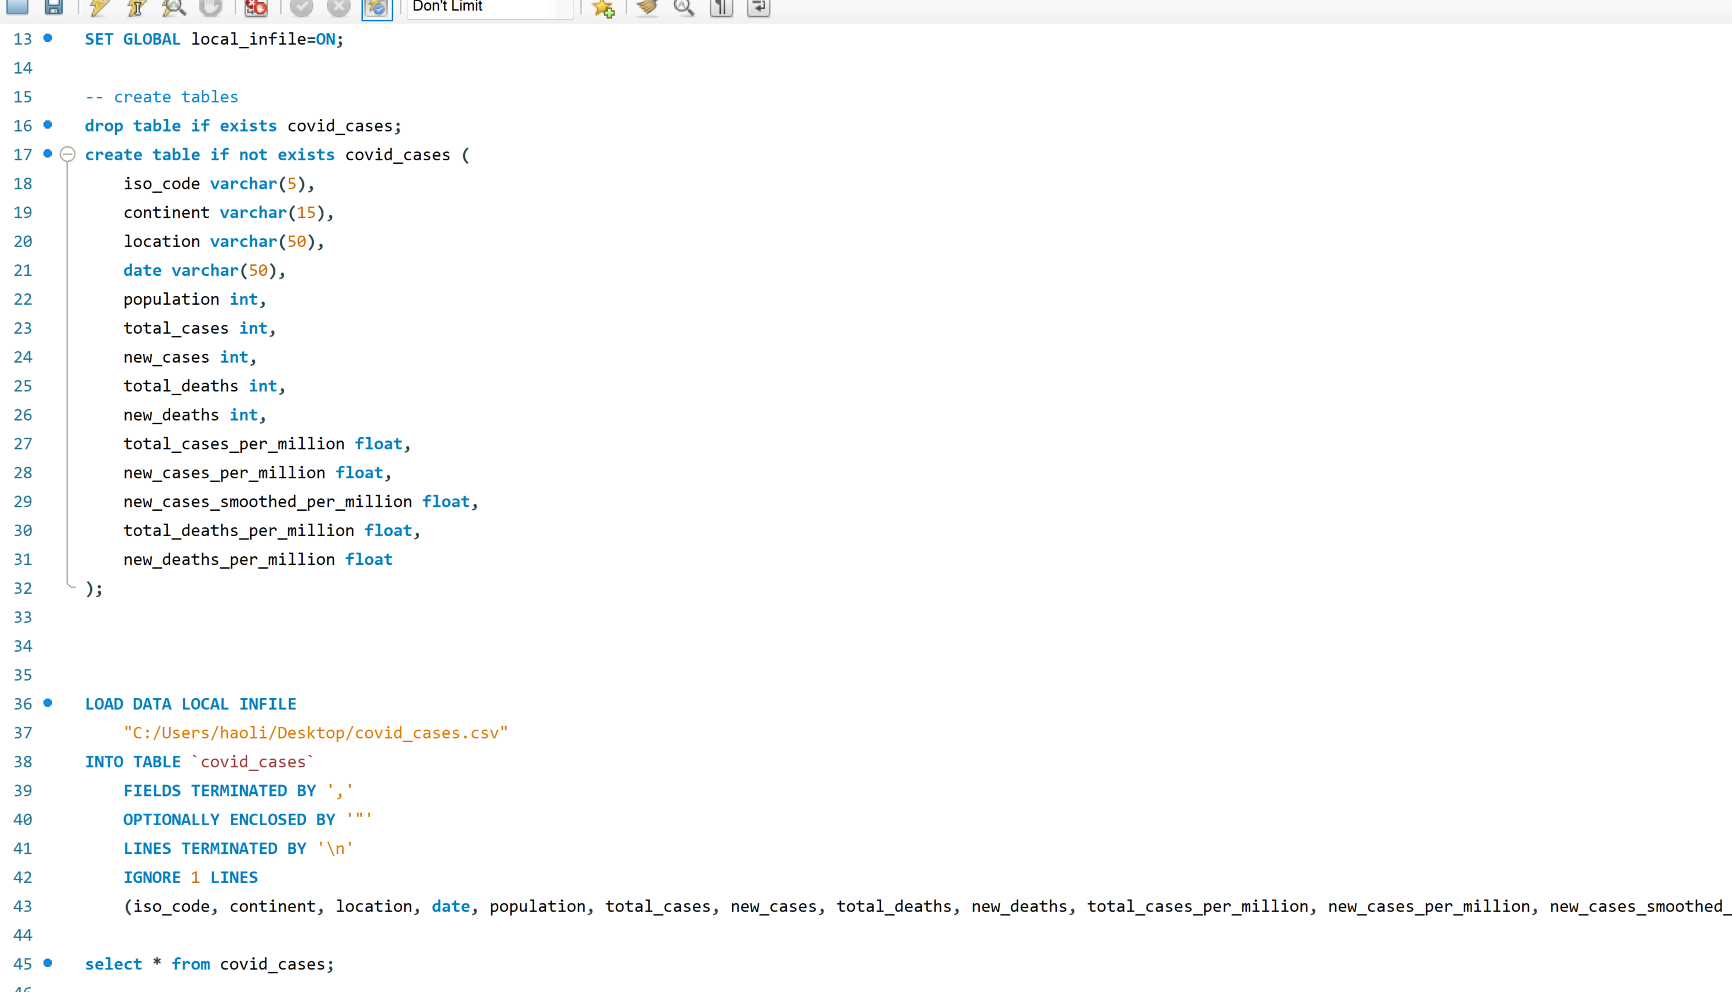Open the find magnifier icon
The image size is (1732, 992).
[684, 7]
